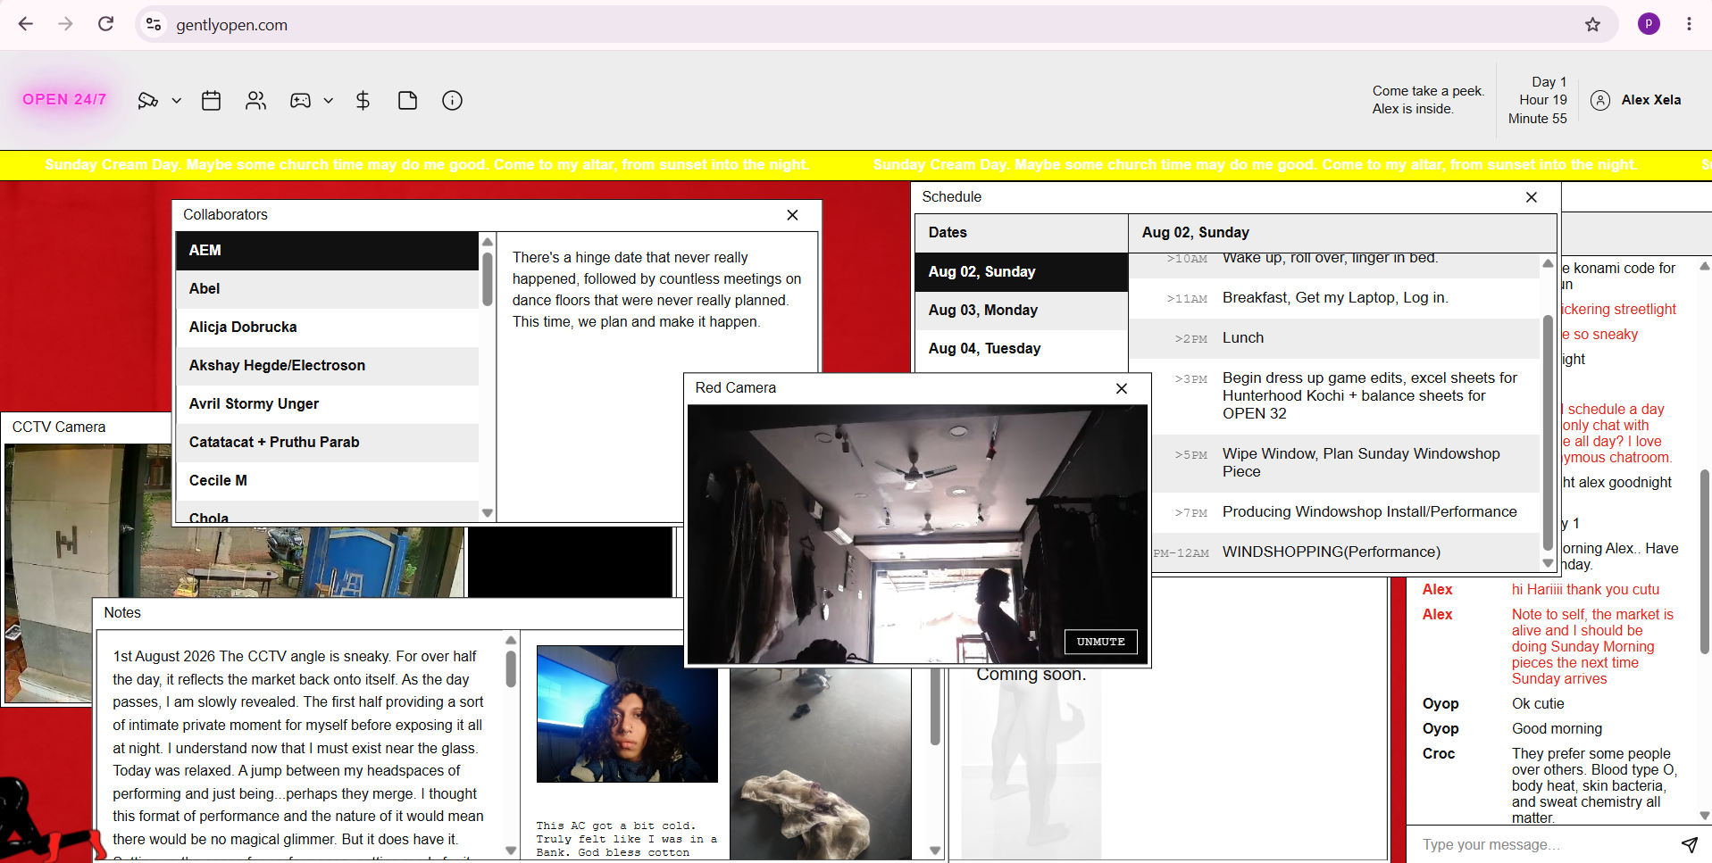
Task: Send chat message with paper plane icon
Action: (1690, 844)
